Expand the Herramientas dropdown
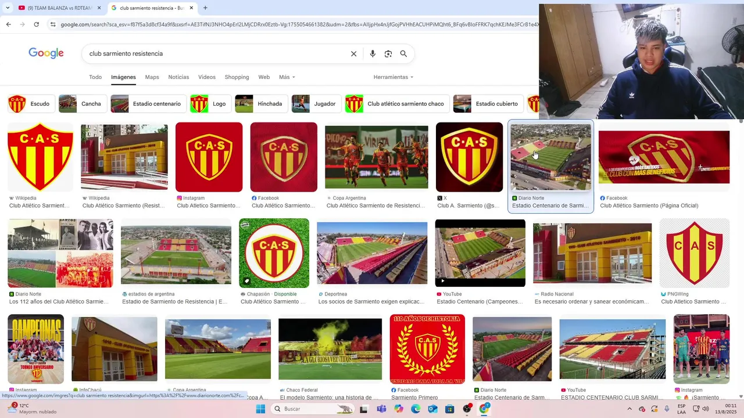The height and width of the screenshot is (418, 744). (394, 77)
